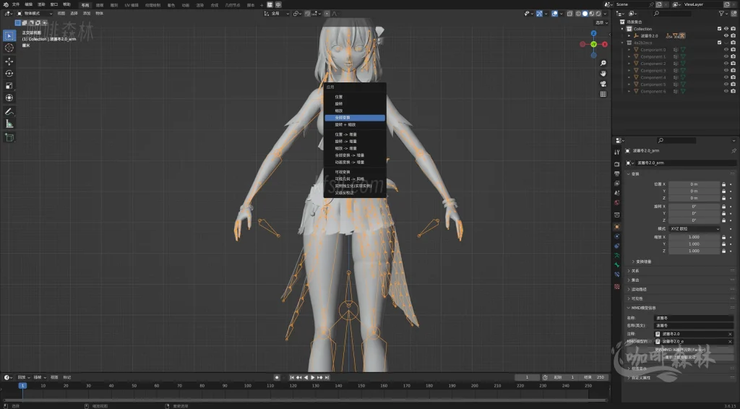Select the Rotate tool in the toolbar

pyautogui.click(x=9, y=74)
